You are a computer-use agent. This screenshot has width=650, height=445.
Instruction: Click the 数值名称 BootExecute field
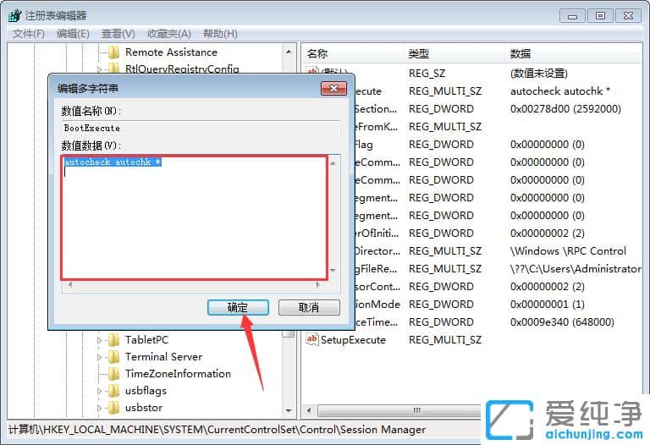(x=201, y=128)
